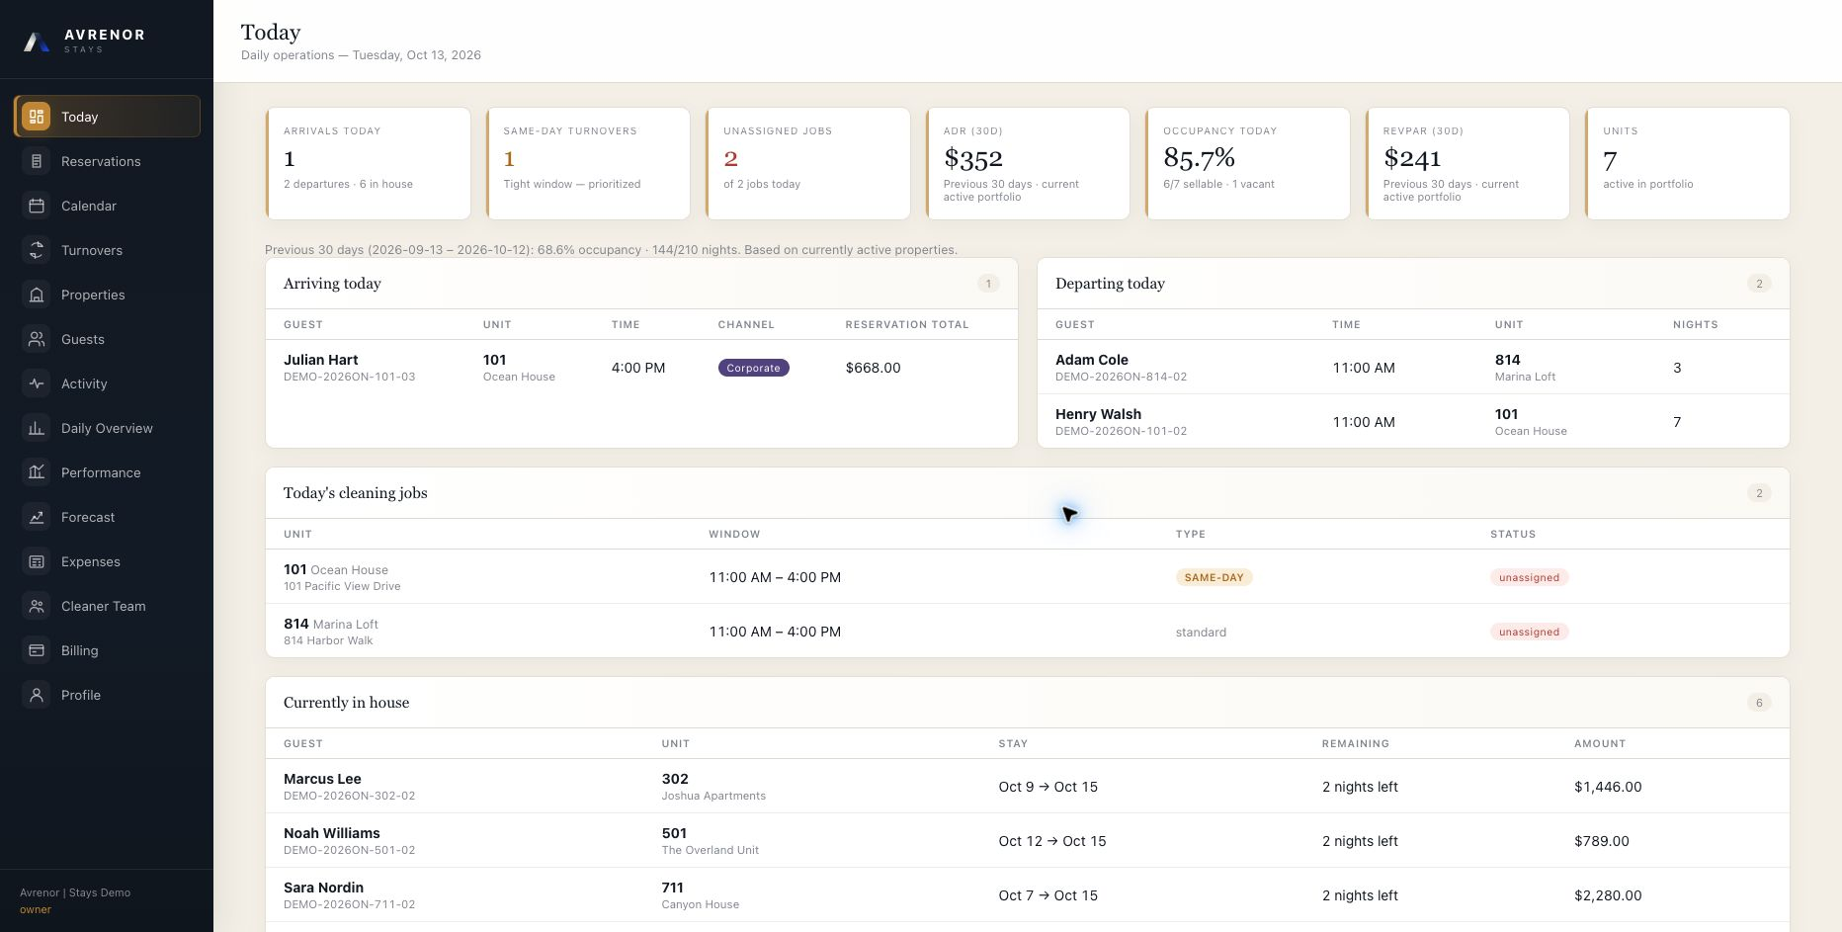Click the Calendar icon in sidebar
Image resolution: width=1842 pixels, height=932 pixels.
37,206
